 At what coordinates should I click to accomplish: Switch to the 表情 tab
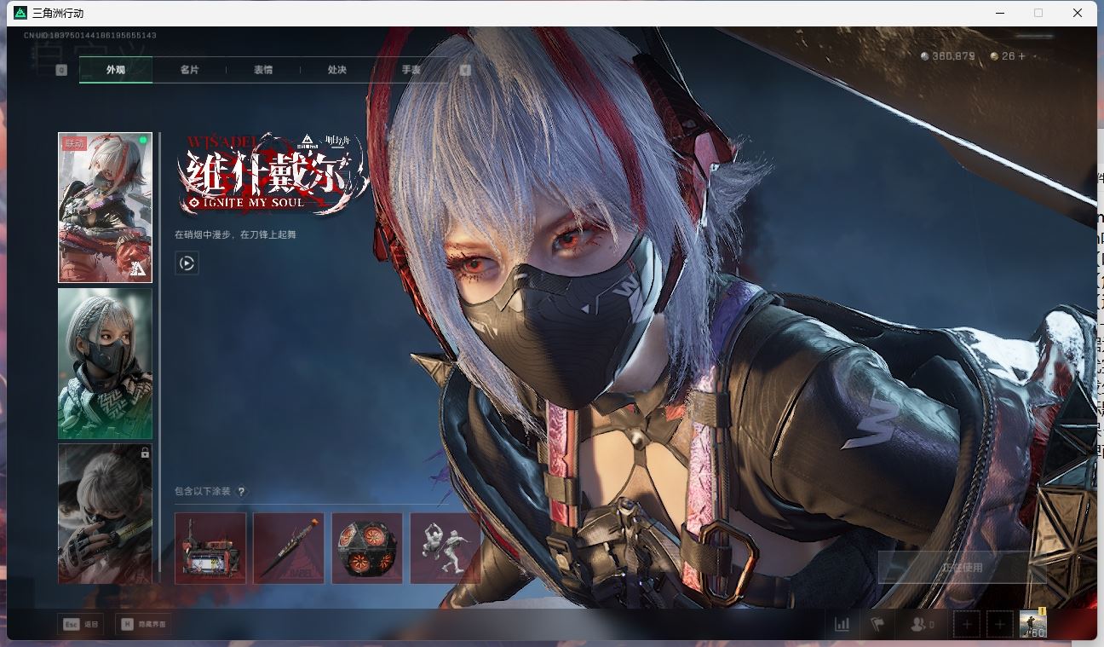tap(263, 70)
